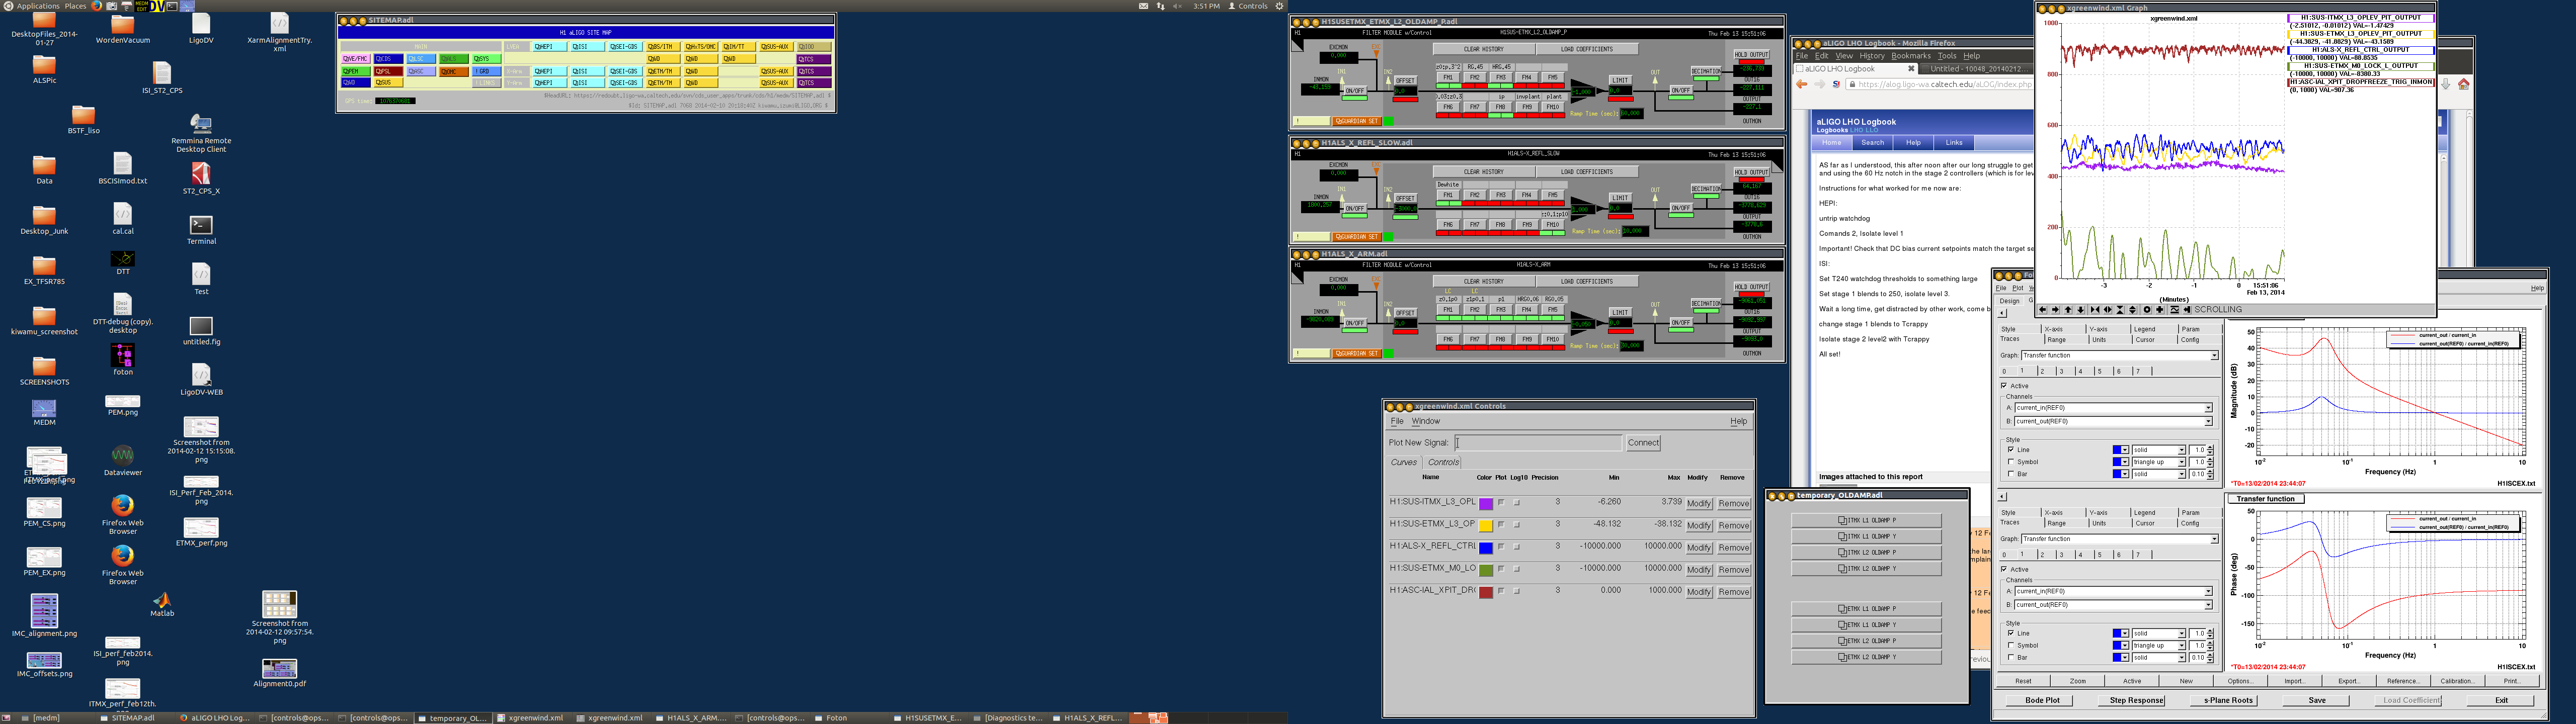2576x724 pixels.
Task: Click the pan-down arrow in the xgreenwind graph toolbar
Action: (x=2081, y=310)
